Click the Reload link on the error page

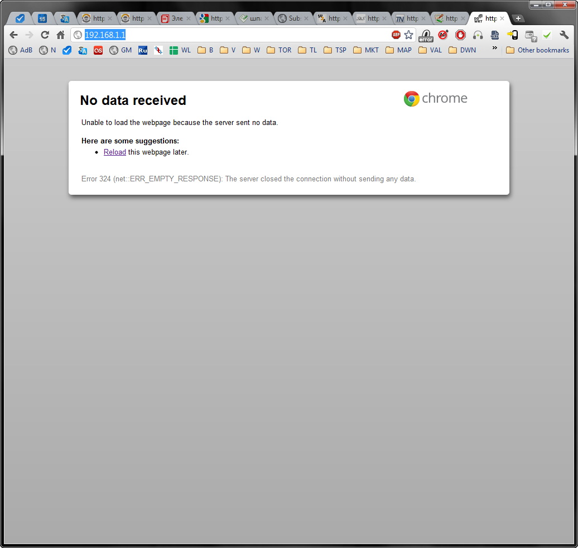(114, 152)
